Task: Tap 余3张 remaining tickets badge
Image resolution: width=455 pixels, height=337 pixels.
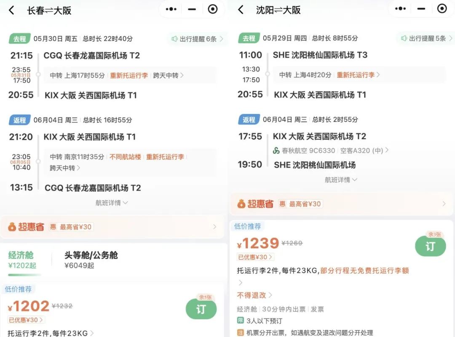Action: tap(434, 234)
